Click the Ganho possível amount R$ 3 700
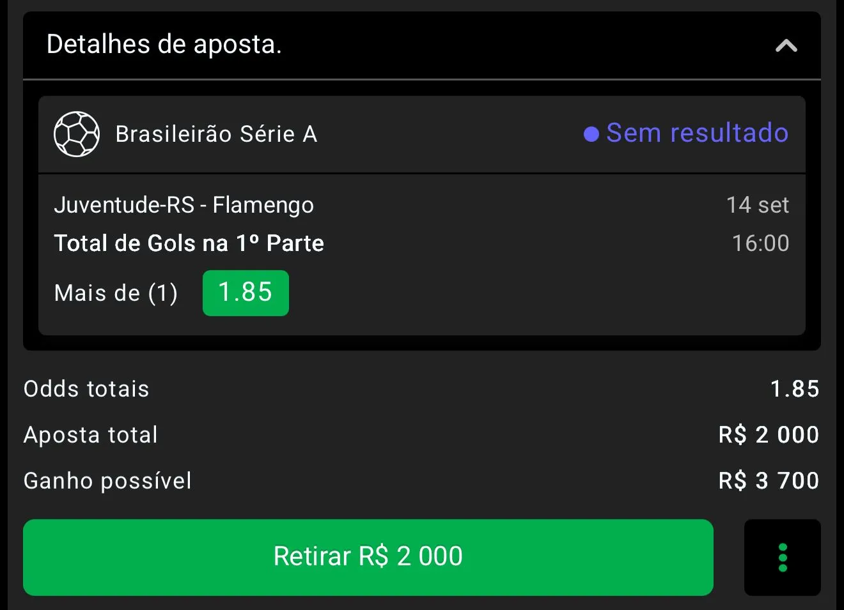 (769, 481)
